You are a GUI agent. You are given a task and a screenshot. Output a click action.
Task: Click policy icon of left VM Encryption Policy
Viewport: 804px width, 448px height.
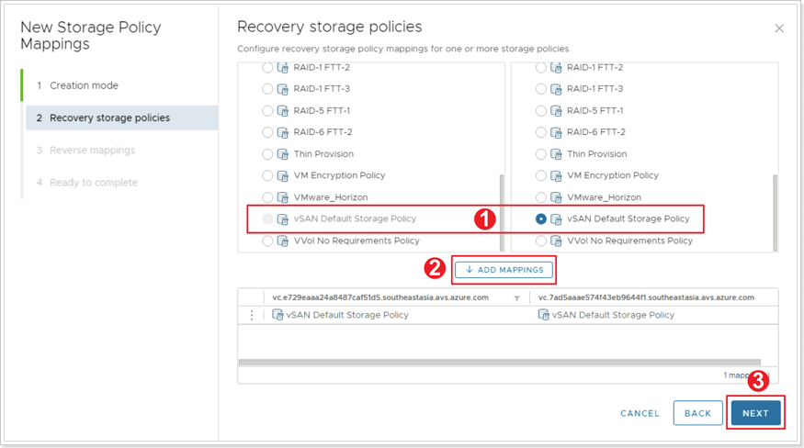coord(283,176)
